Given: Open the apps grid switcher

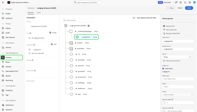Looking at the screenshot, I should 190,2.
